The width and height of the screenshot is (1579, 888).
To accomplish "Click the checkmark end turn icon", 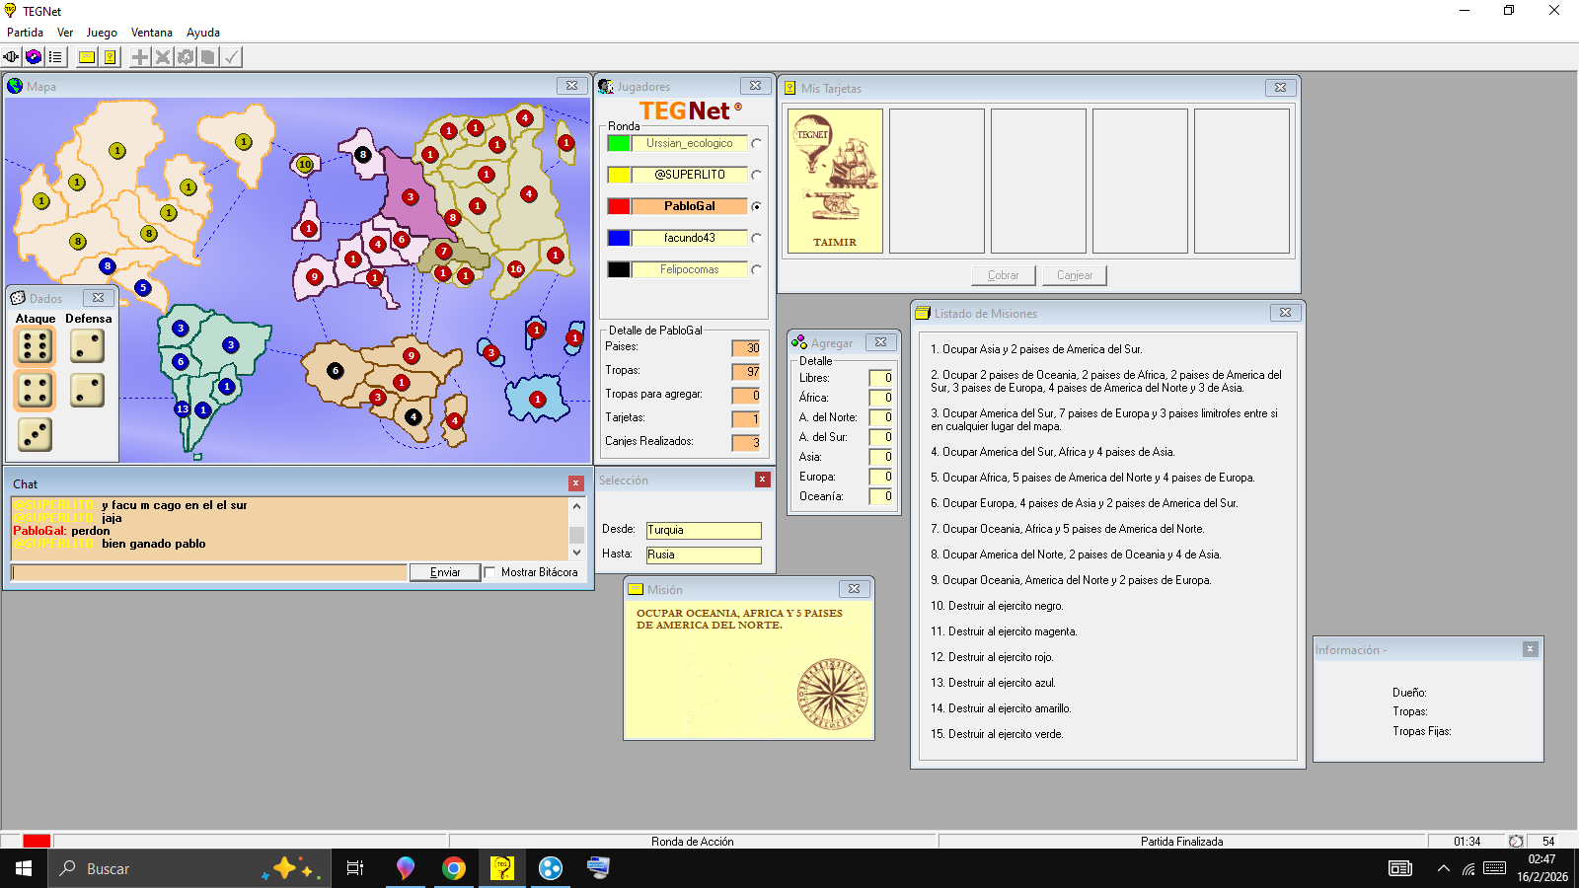I will point(231,57).
